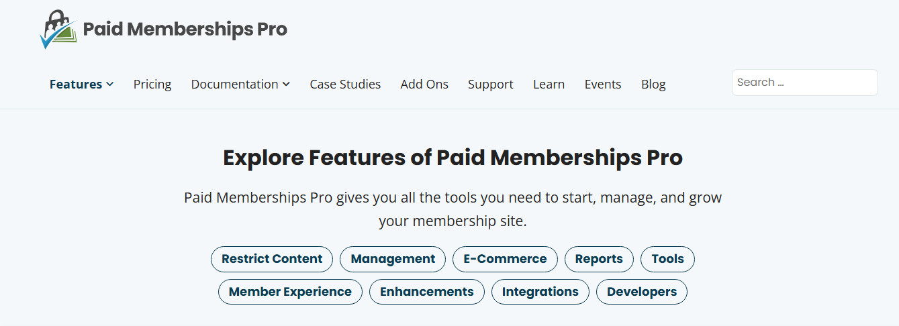Click the Developers category pill
Image resolution: width=899 pixels, height=326 pixels.
tap(642, 292)
